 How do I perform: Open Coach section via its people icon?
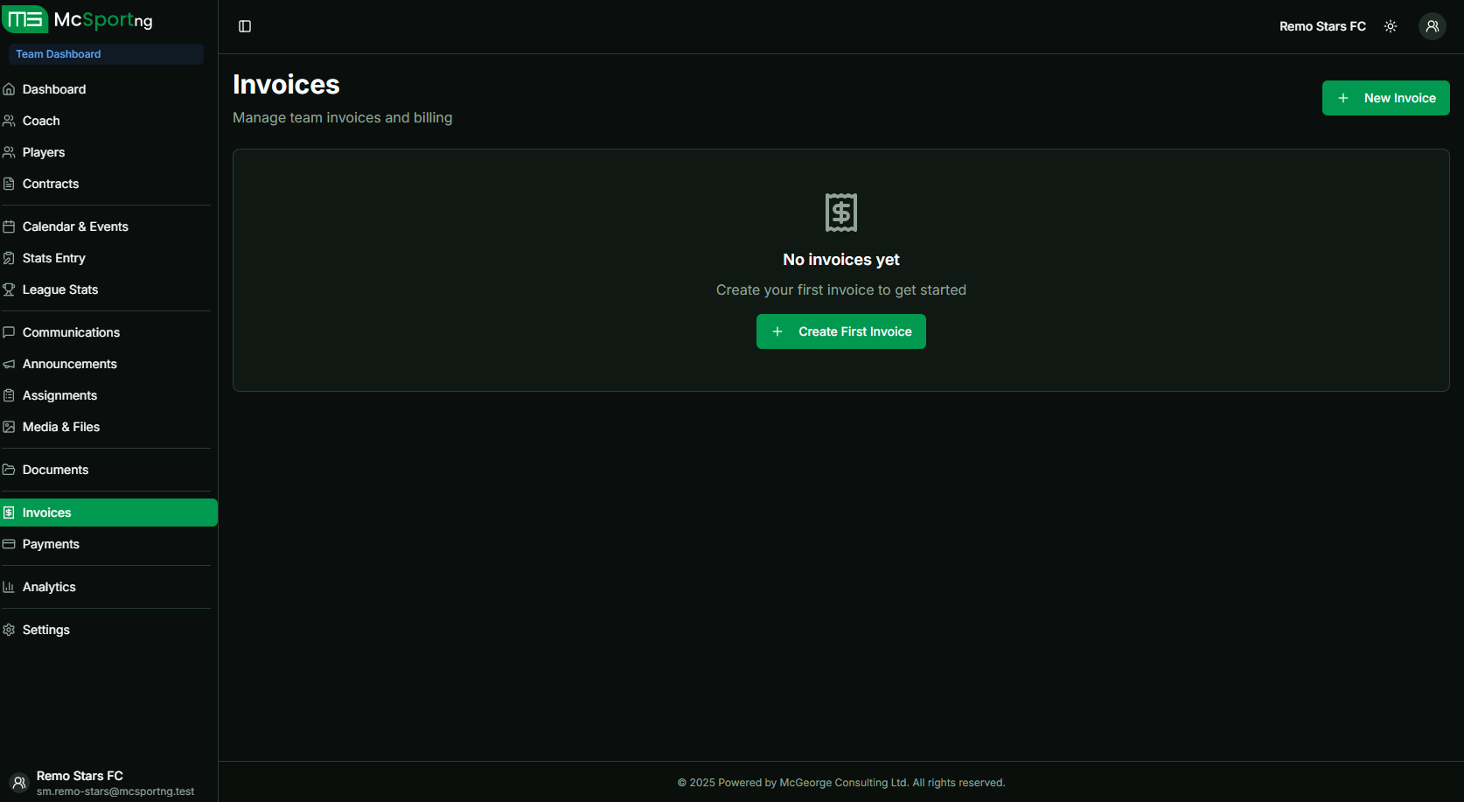[9, 121]
